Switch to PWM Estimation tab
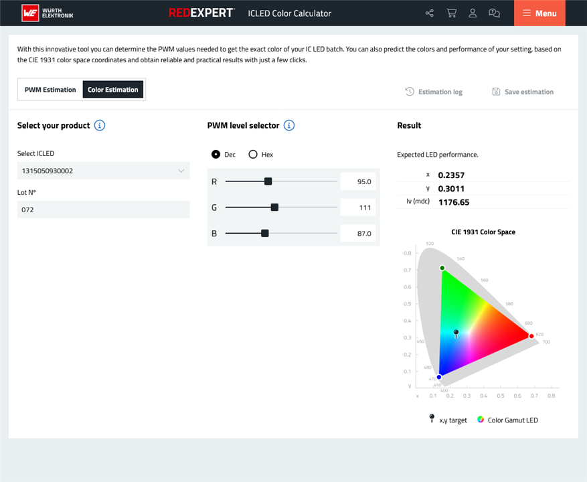The image size is (587, 482). 50,90
